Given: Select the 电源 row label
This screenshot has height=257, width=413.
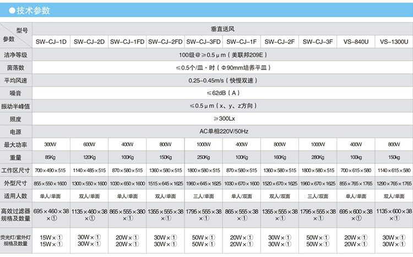Looking at the screenshot, I should 15,132.
